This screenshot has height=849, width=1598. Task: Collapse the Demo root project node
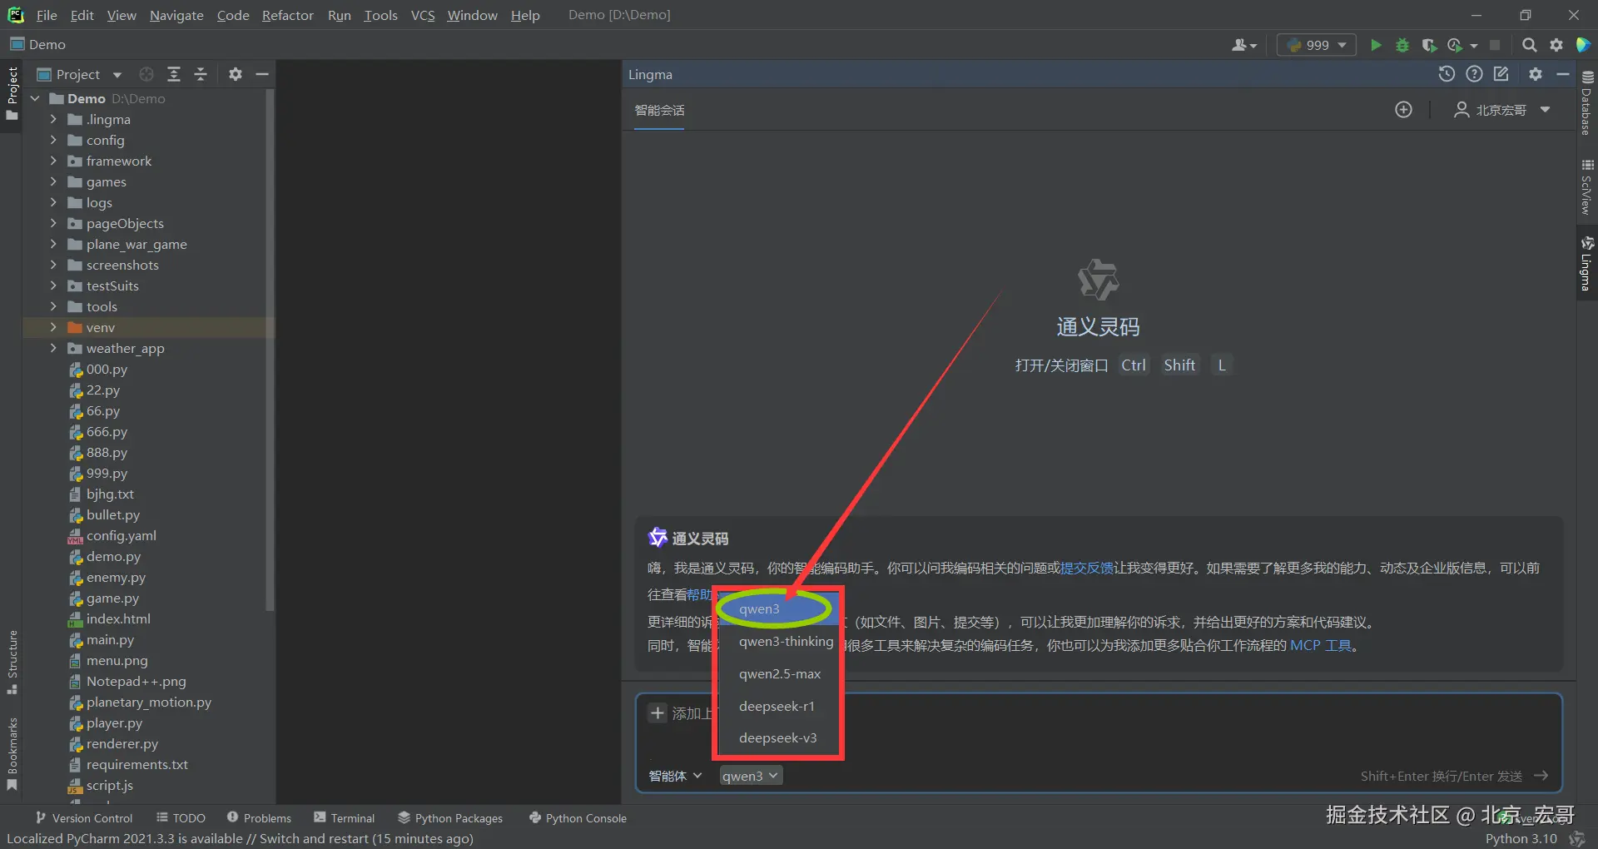point(35,98)
